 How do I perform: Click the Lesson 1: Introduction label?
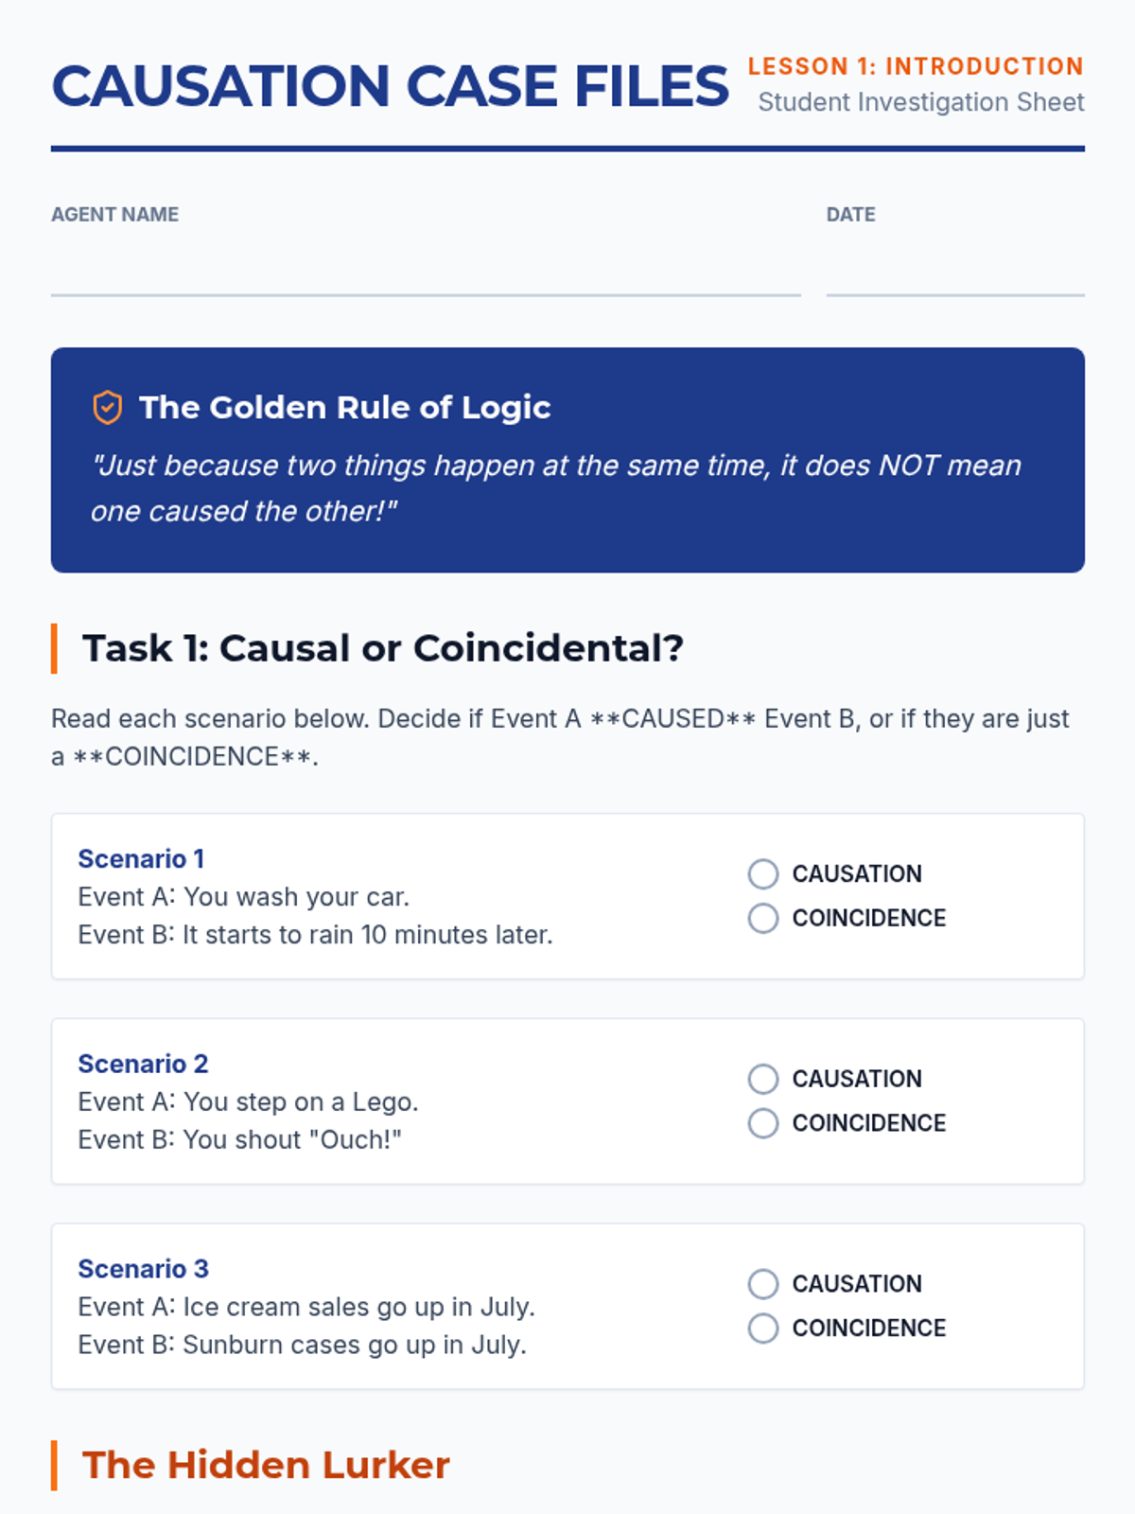pyautogui.click(x=916, y=66)
